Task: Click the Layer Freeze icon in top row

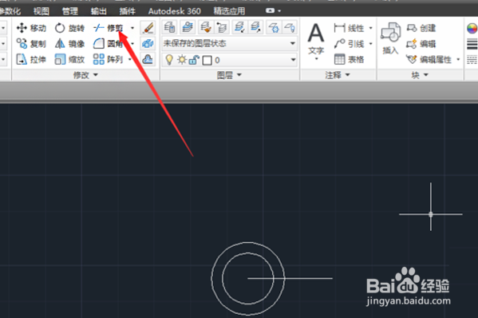Action: [x=274, y=27]
